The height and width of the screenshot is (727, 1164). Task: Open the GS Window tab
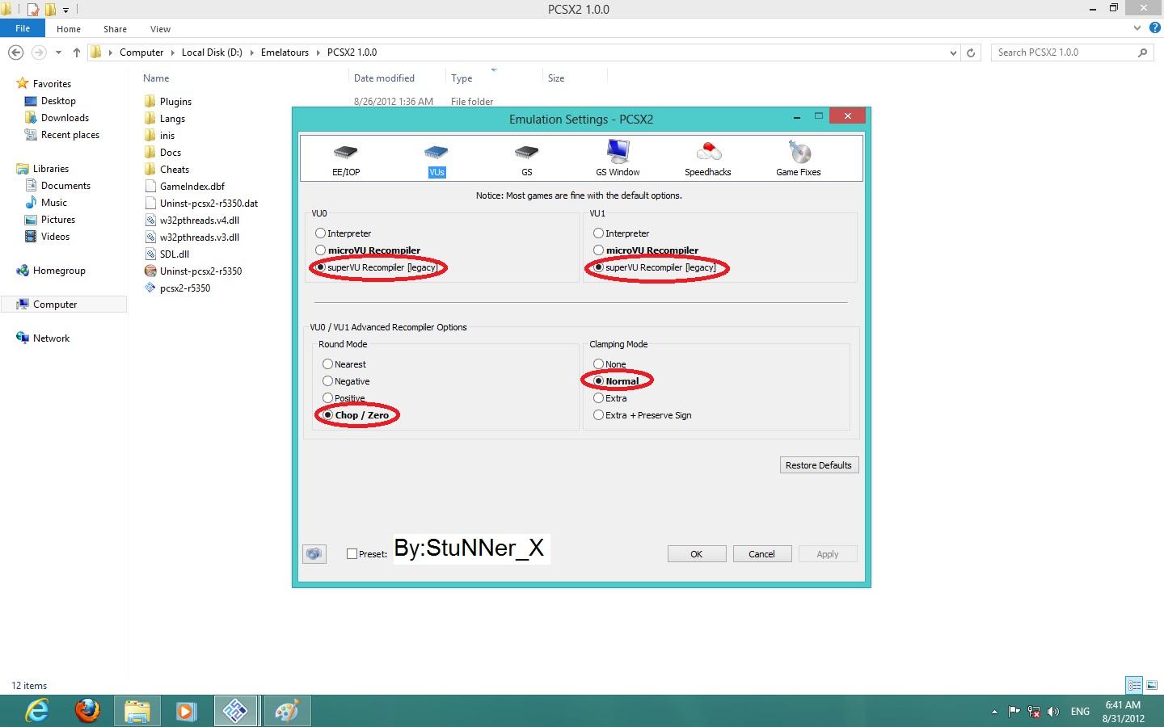(x=618, y=158)
